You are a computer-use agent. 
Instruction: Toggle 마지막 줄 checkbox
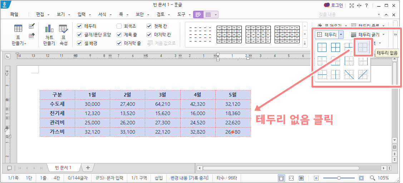click(x=119, y=43)
